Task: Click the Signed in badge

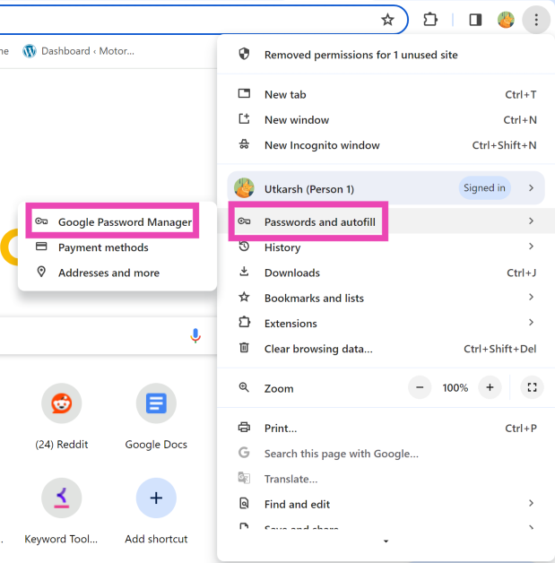Action: (x=484, y=188)
